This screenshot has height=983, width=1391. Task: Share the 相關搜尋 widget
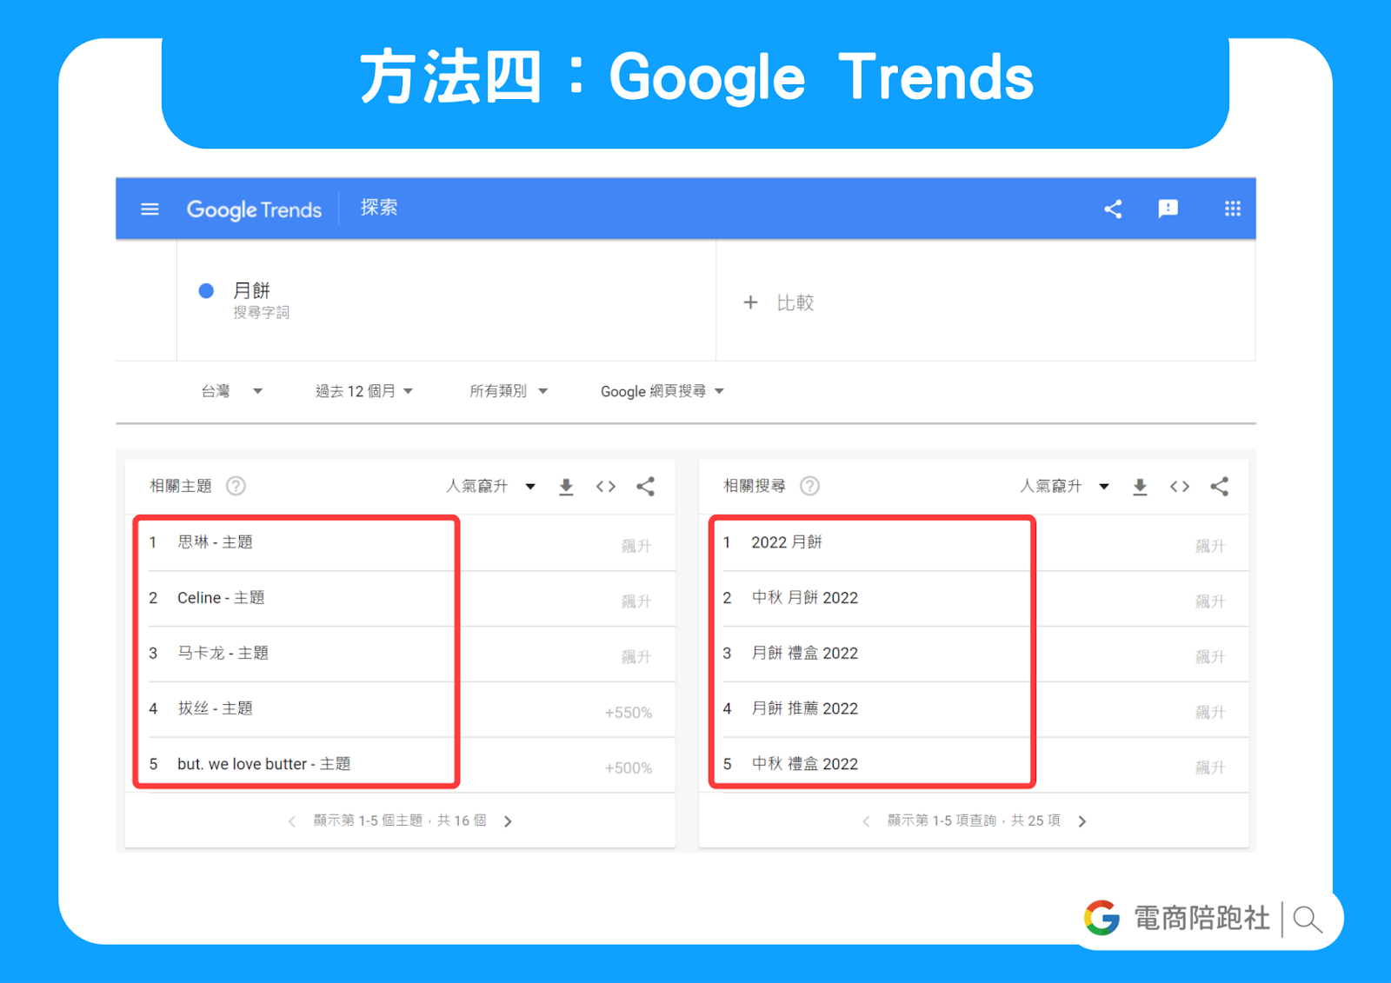point(1219,487)
